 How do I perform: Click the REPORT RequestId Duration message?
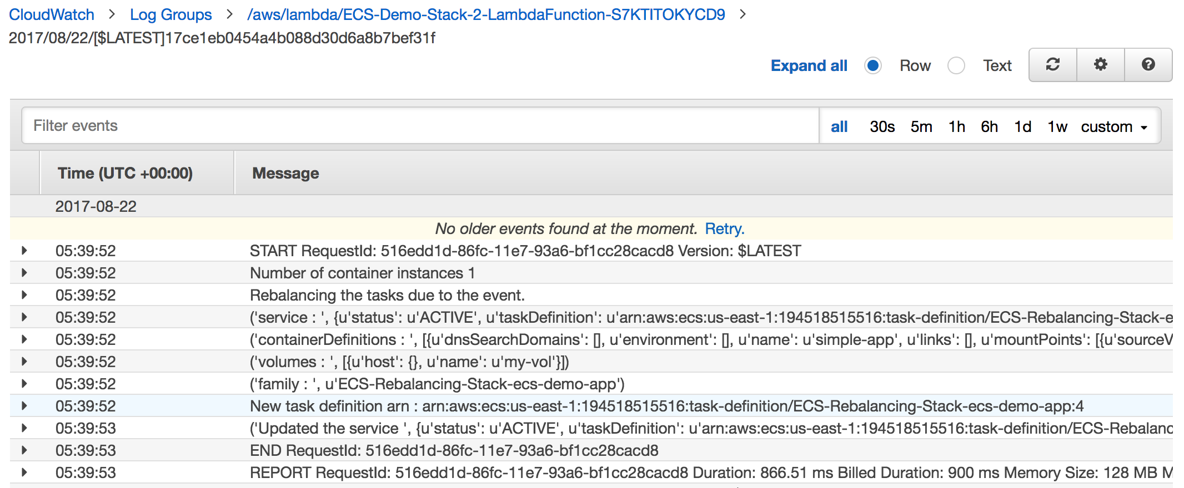711,472
